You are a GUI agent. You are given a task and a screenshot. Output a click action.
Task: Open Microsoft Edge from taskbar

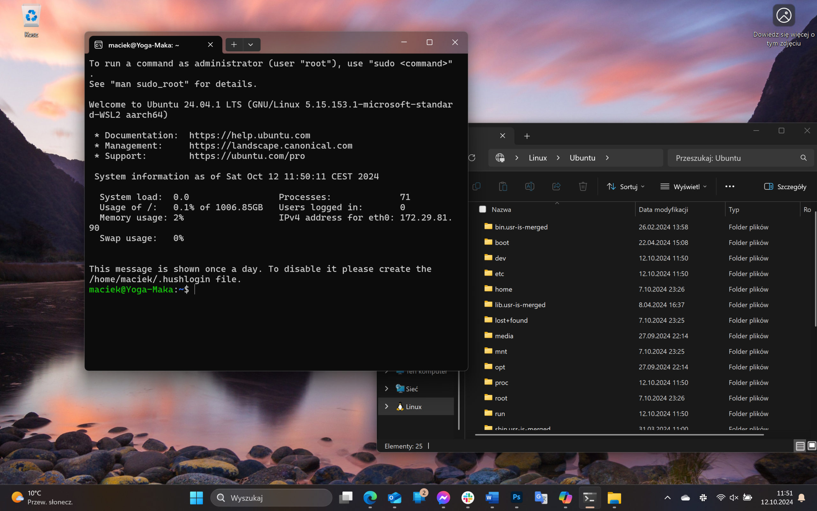point(370,498)
